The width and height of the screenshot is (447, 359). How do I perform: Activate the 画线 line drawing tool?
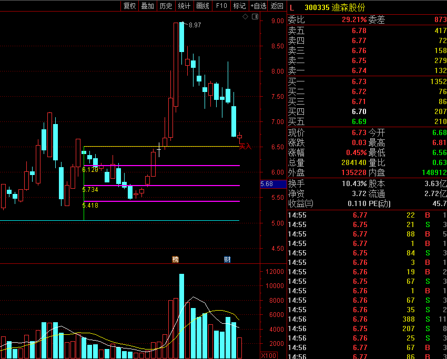202,6
